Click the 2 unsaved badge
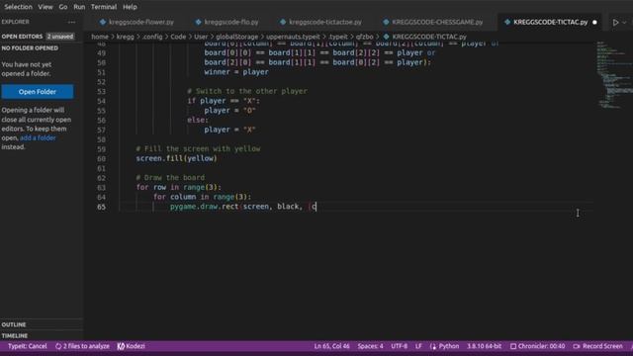 tap(60, 37)
